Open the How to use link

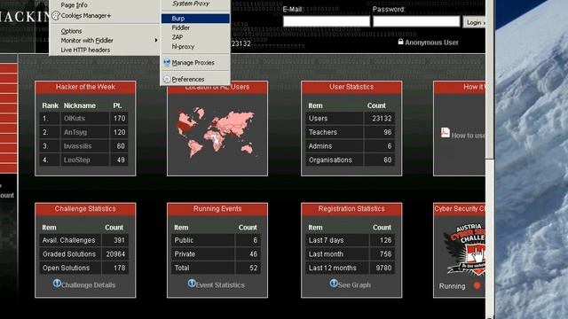(468, 136)
